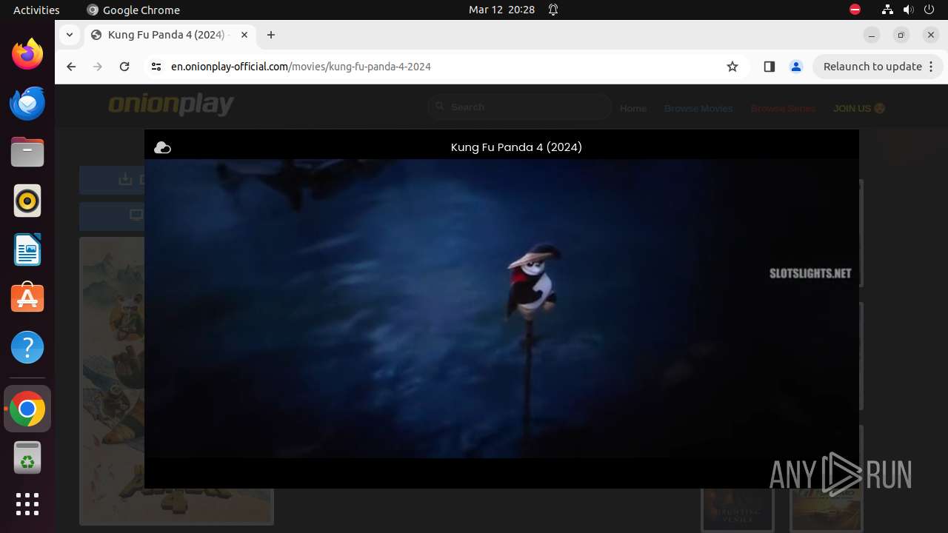
Task: Click the address bar URL
Action: coord(301,67)
